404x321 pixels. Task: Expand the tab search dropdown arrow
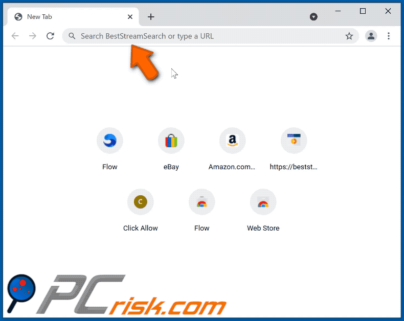point(313,17)
